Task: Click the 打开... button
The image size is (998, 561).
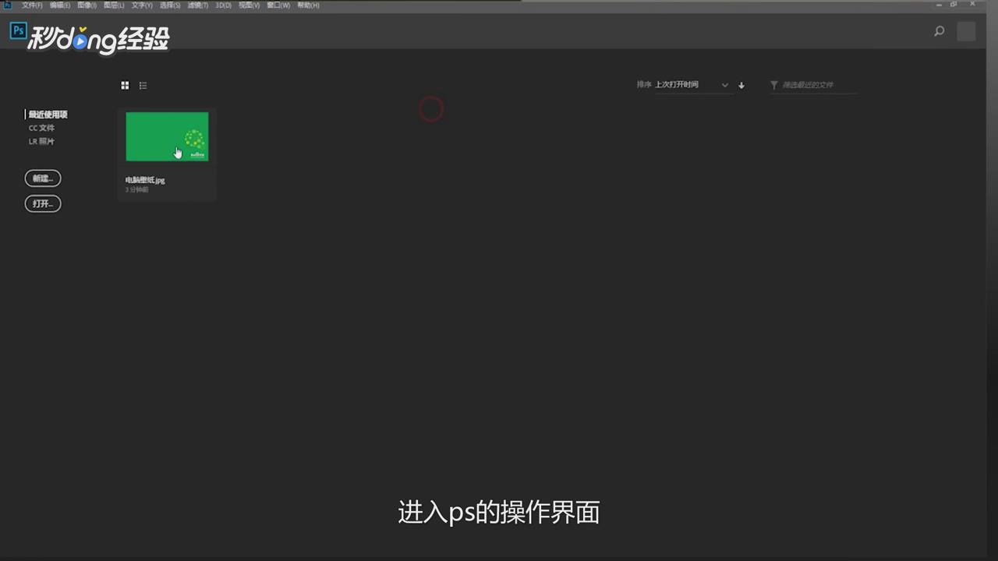Action: [43, 203]
